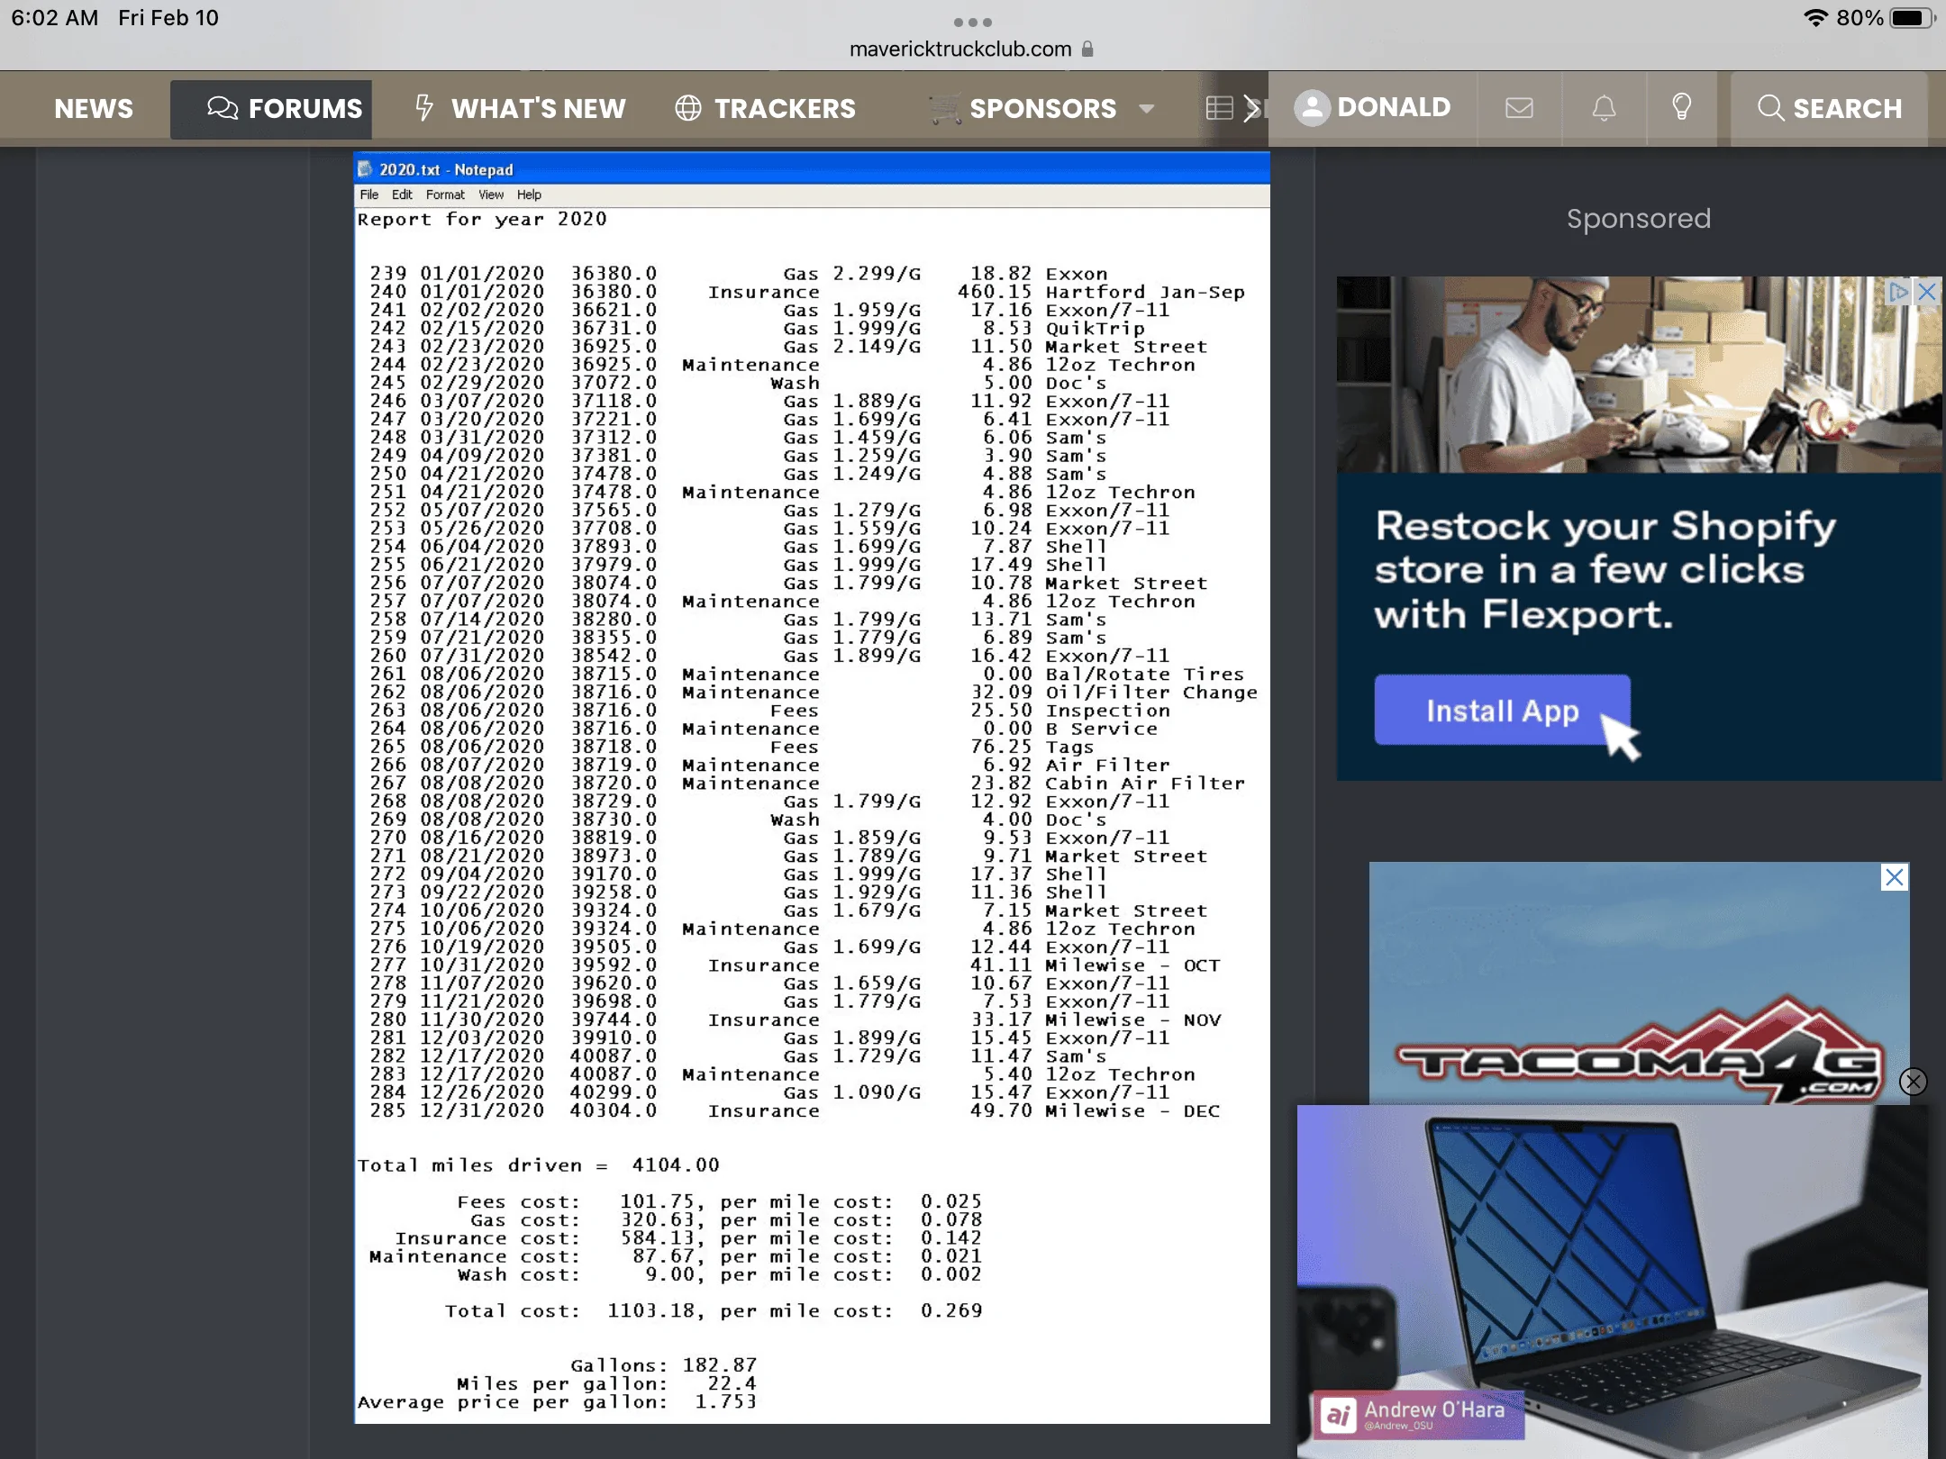1946x1459 pixels.
Task: Click the table grid nav icon
Action: tap(1219, 108)
